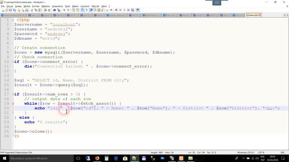Toggle Word Wrap in the toolbar

82,10
